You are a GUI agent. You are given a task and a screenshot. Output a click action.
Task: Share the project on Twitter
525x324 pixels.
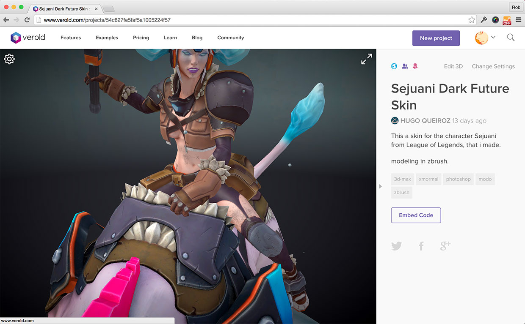coord(397,246)
